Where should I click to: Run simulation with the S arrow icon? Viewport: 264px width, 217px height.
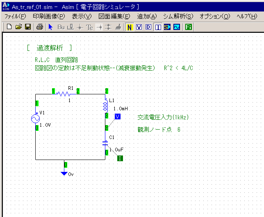[167, 27]
